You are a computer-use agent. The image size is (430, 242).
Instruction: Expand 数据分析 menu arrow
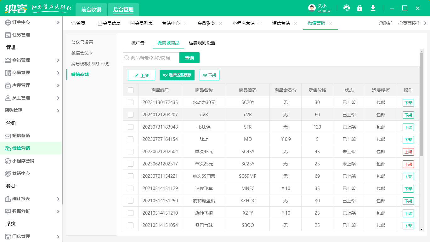[x=58, y=211]
